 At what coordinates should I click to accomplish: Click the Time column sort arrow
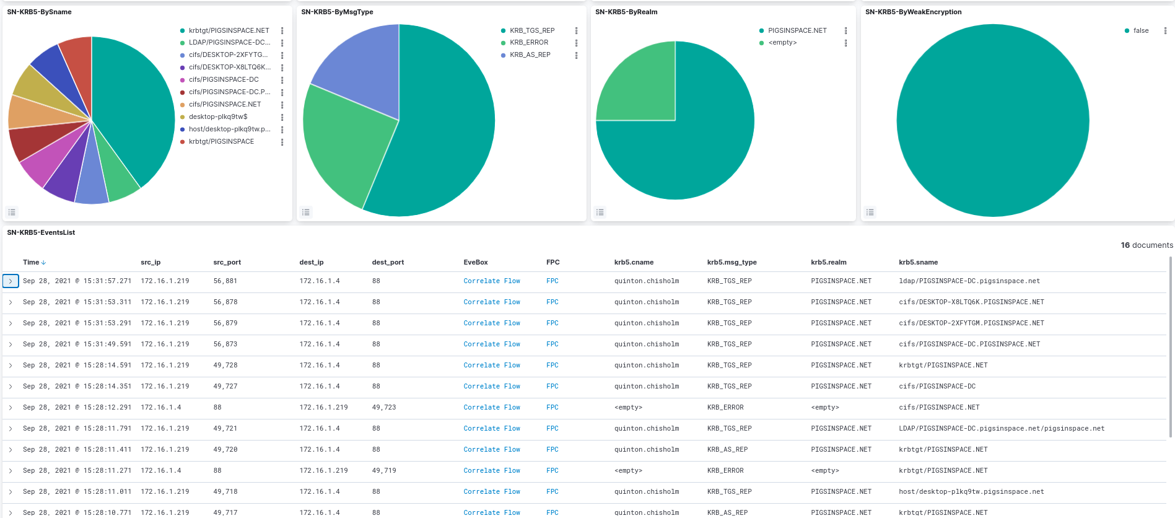(43, 263)
